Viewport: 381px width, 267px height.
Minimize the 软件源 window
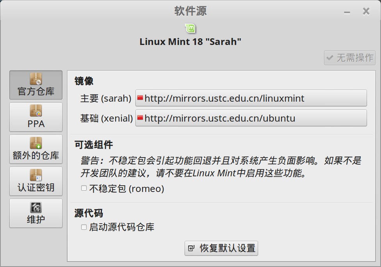(347, 12)
